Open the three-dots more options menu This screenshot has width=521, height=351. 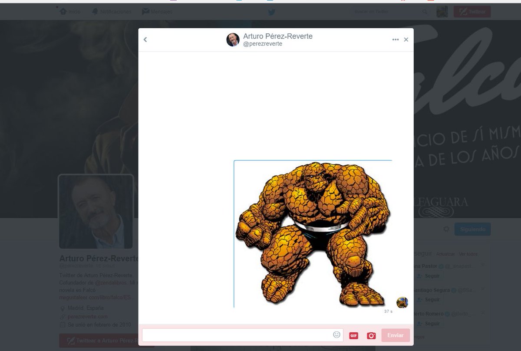coord(396,39)
